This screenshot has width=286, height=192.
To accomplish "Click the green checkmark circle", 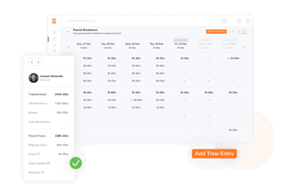I will tap(76, 163).
